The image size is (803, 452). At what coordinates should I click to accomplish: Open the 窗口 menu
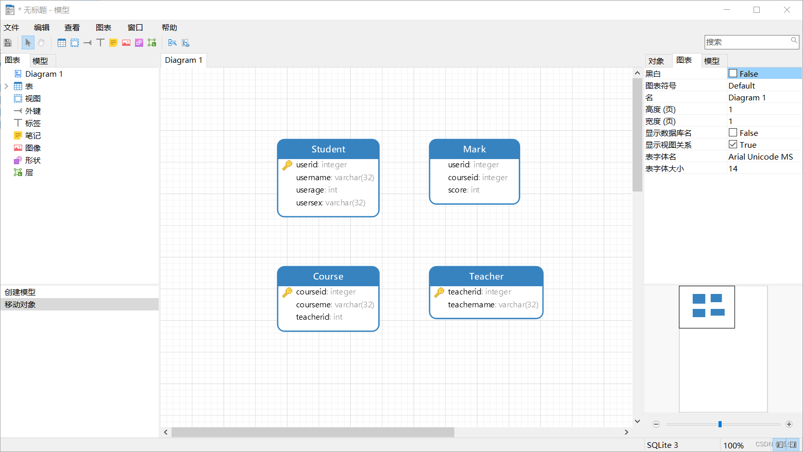135,28
